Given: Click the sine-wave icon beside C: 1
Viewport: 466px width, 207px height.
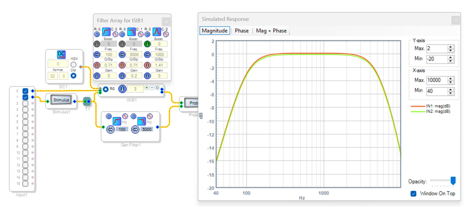Looking at the screenshot, I should [x=141, y=34].
